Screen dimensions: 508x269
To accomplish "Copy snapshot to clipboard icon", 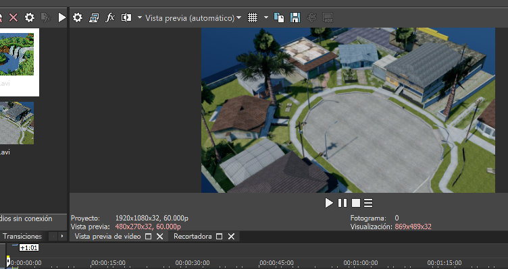I will click(x=279, y=18).
